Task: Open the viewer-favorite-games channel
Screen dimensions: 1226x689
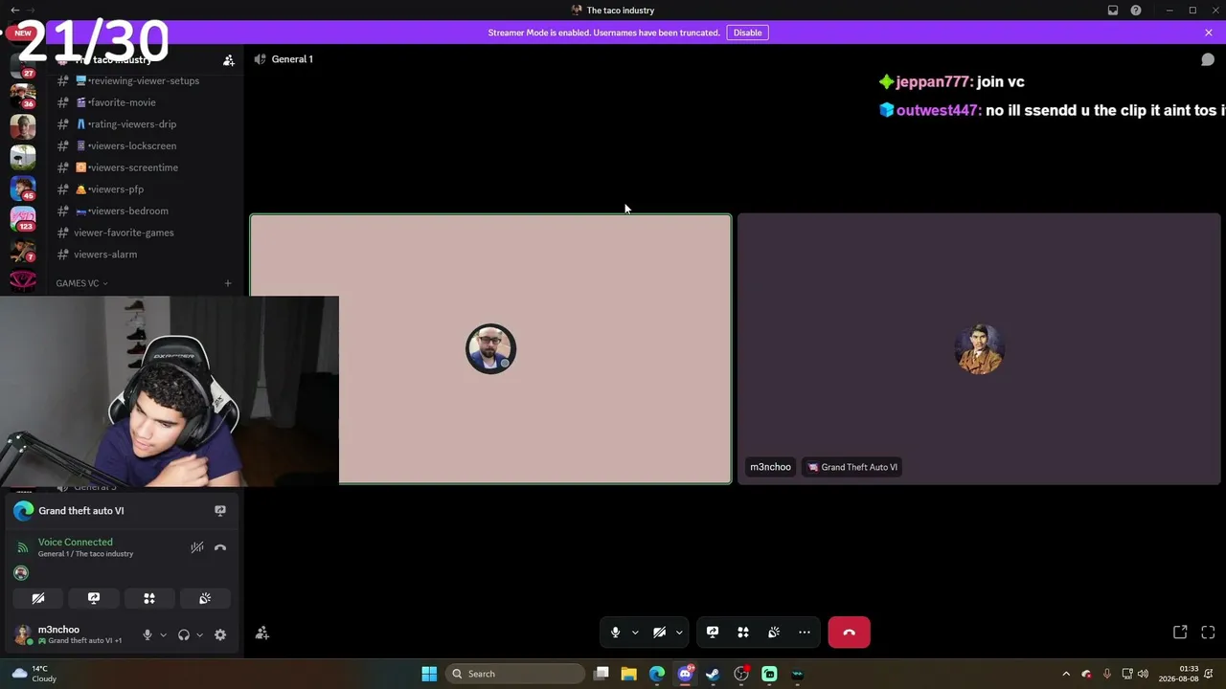Action: click(144, 233)
